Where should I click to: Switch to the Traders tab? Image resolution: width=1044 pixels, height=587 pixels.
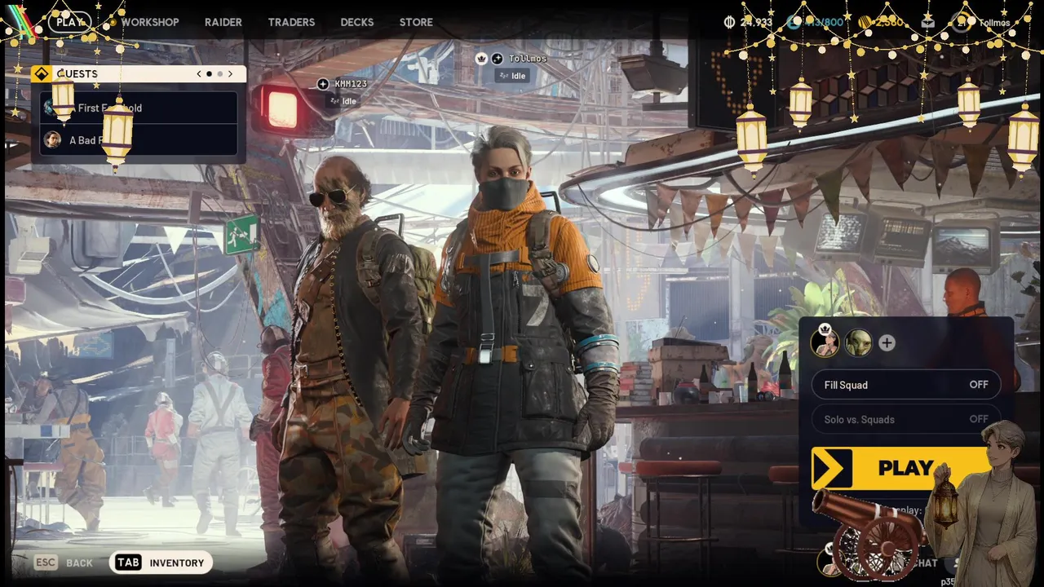(291, 22)
